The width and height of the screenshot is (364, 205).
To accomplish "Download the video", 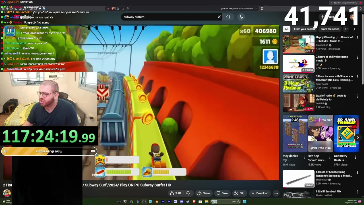I will 260,193.
